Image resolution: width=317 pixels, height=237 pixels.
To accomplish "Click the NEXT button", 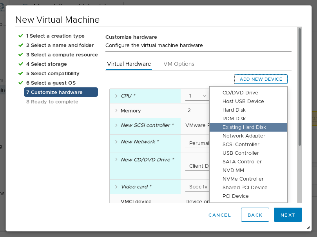I will pyautogui.click(x=288, y=215).
